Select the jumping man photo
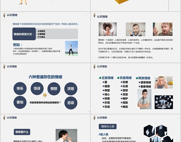 72,49
